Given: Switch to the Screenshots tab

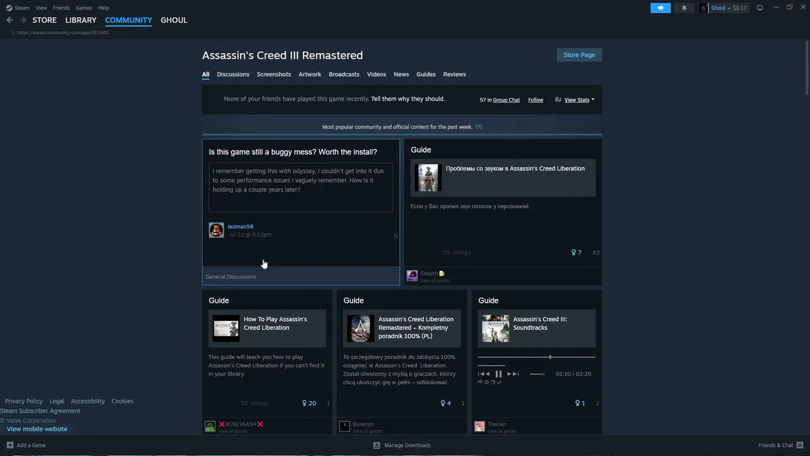Looking at the screenshot, I should (274, 74).
